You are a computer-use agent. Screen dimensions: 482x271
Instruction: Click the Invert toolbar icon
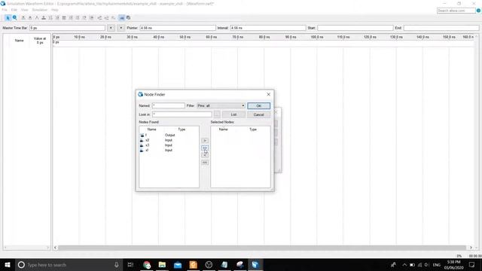click(64, 18)
